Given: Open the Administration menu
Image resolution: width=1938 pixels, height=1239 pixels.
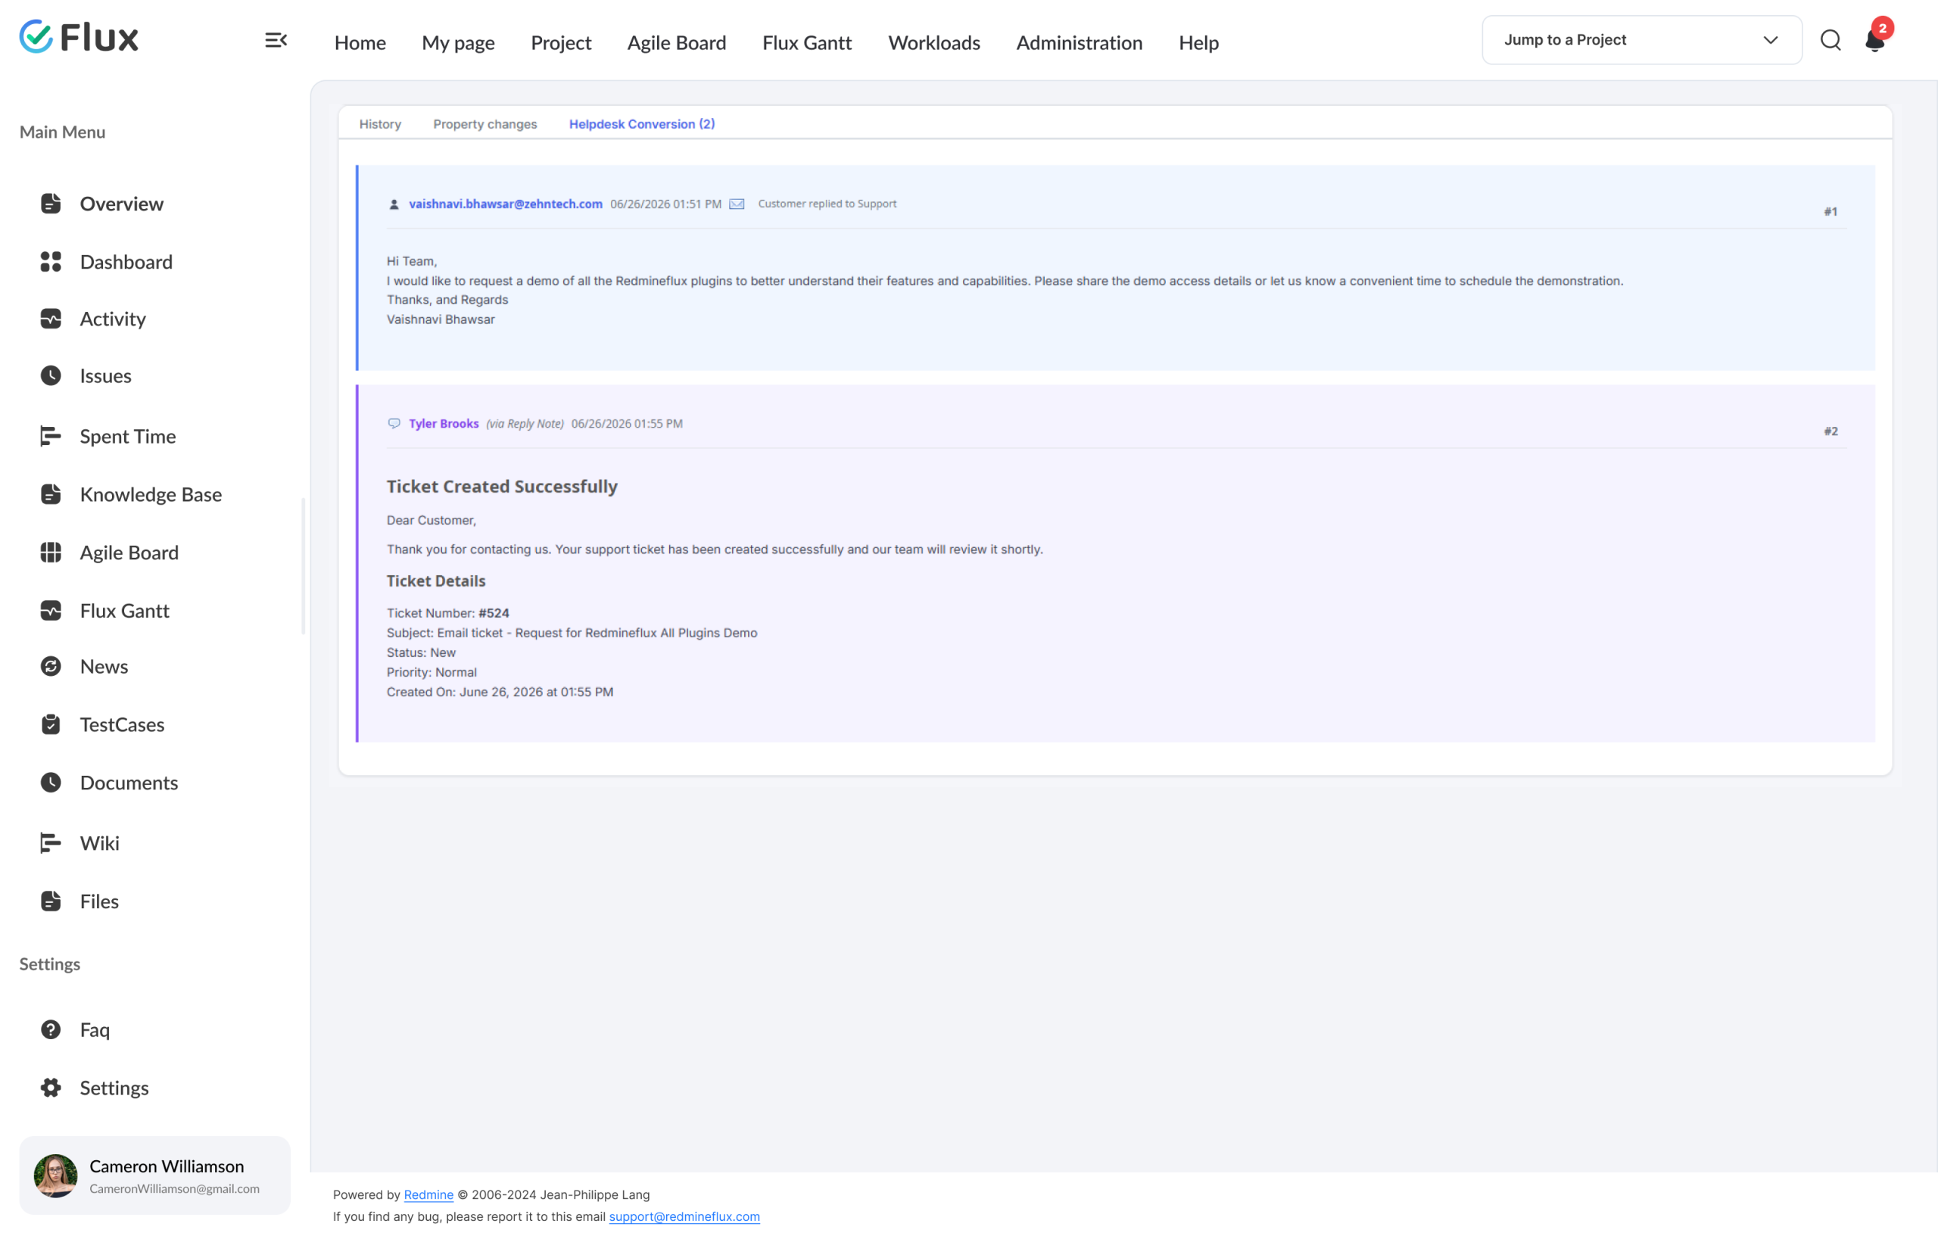Looking at the screenshot, I should 1079,42.
